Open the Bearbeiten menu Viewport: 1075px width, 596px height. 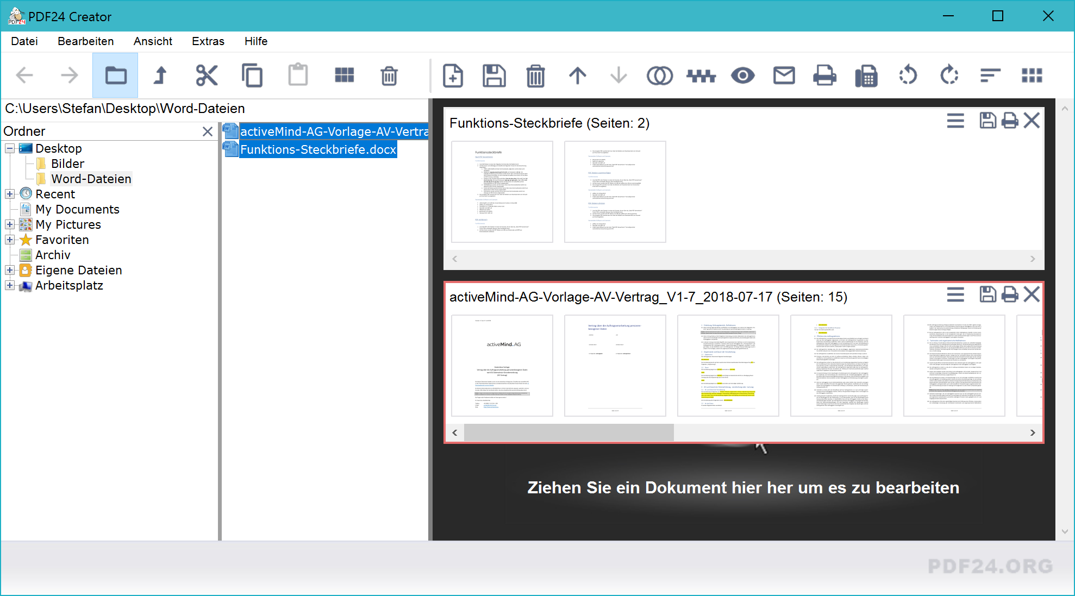(x=85, y=41)
